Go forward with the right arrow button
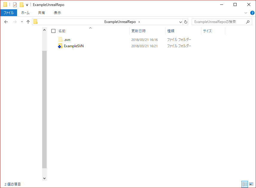This screenshot has width=256, height=188. click(x=15, y=22)
